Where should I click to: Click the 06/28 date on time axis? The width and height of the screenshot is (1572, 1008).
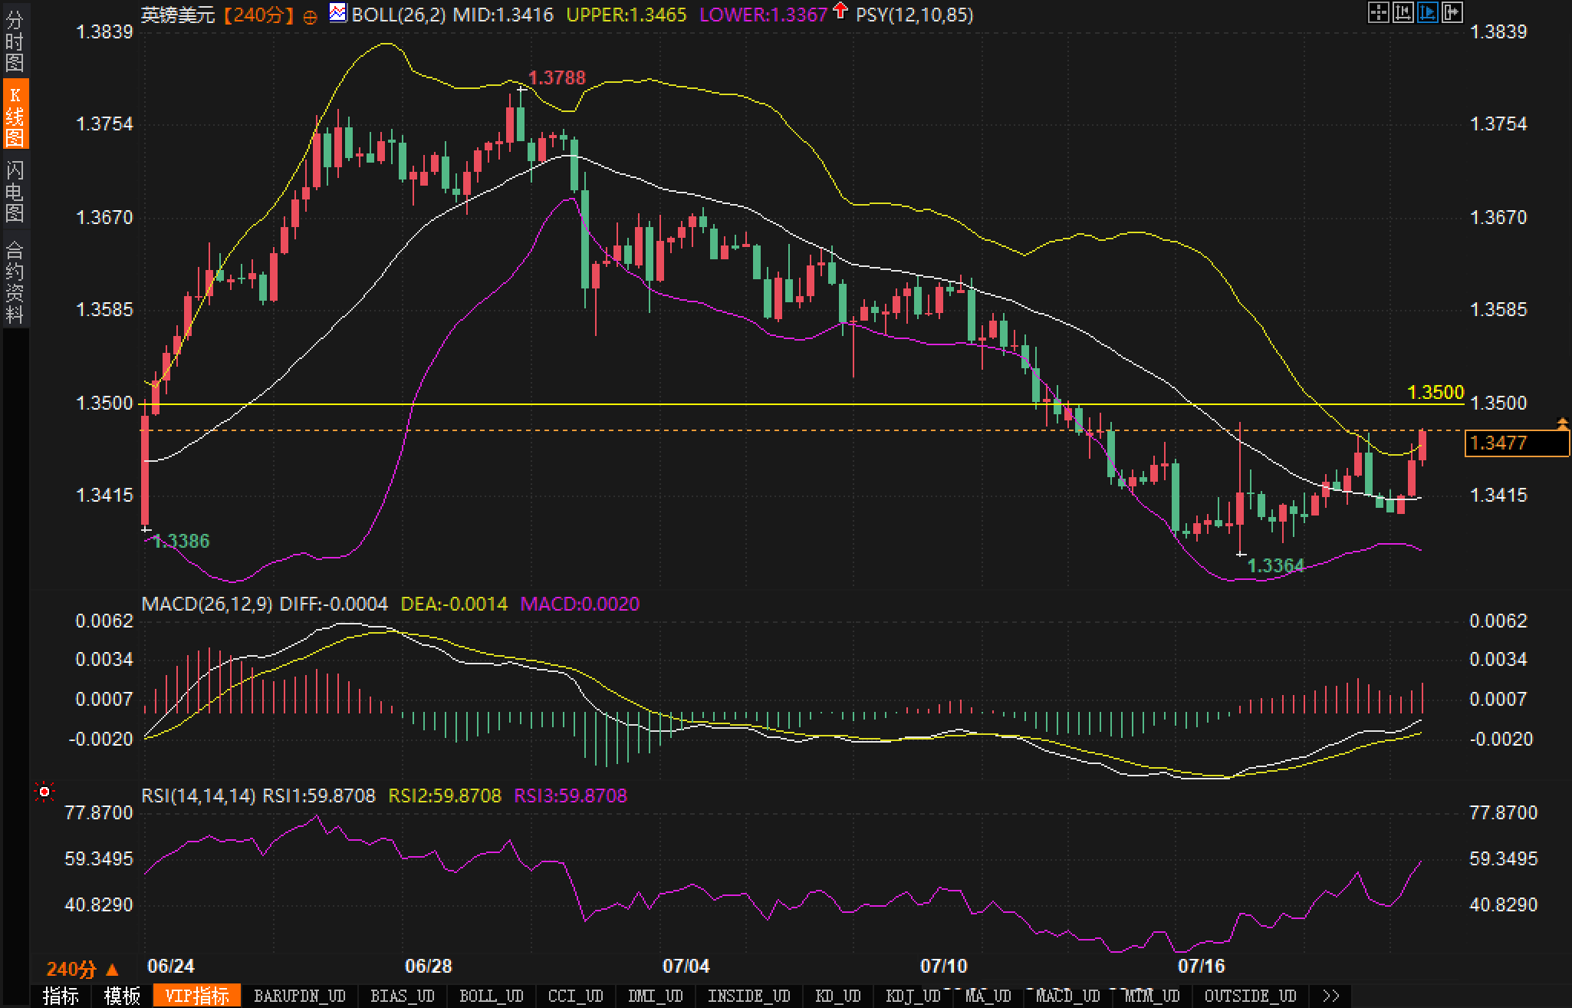click(x=428, y=966)
